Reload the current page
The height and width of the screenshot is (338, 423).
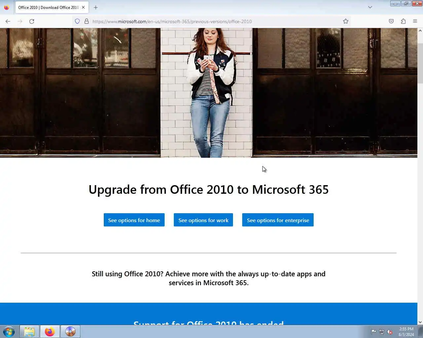pyautogui.click(x=32, y=21)
